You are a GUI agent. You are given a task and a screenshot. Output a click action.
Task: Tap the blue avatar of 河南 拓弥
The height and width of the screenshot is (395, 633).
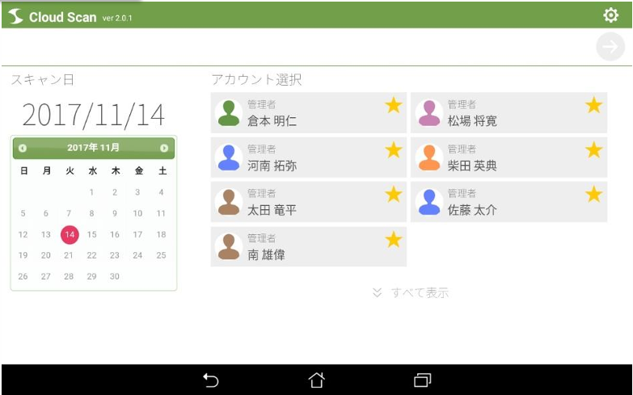[x=229, y=158]
